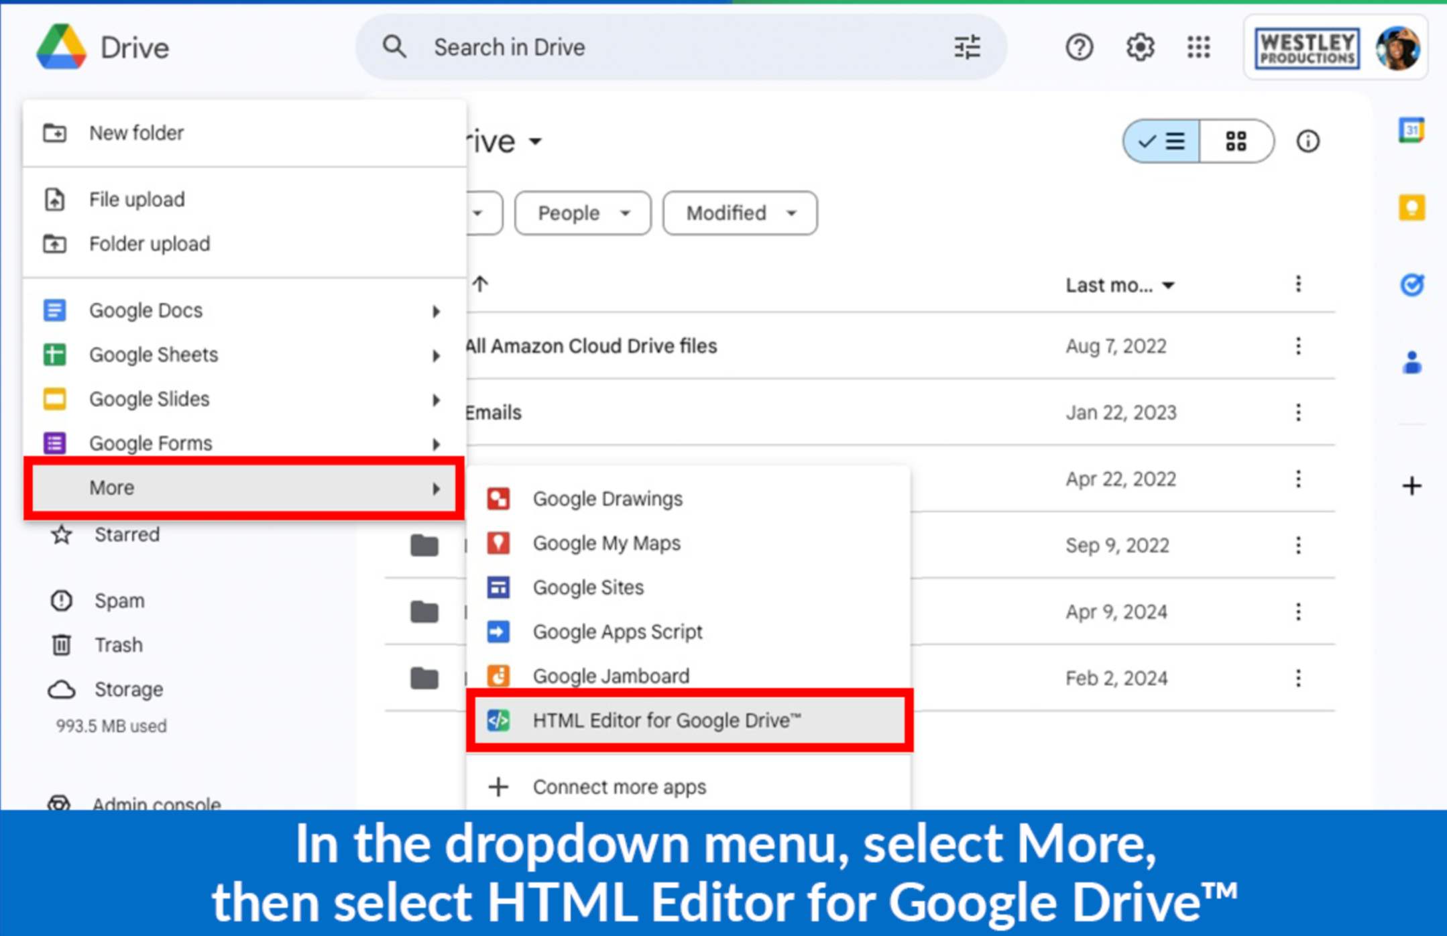The height and width of the screenshot is (936, 1447).
Task: Open the Google apps grid launcher
Action: [x=1198, y=48]
